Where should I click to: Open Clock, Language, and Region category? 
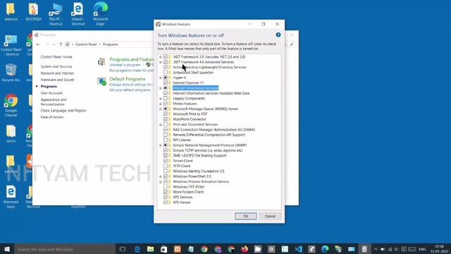pyautogui.click(x=63, y=111)
